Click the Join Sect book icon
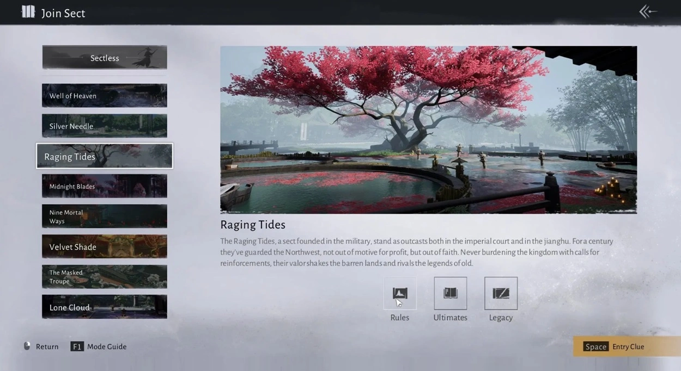Viewport: 681px width, 371px height. pyautogui.click(x=28, y=13)
